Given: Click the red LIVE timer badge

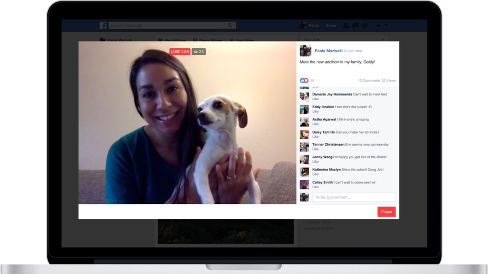Looking at the screenshot, I should point(180,52).
